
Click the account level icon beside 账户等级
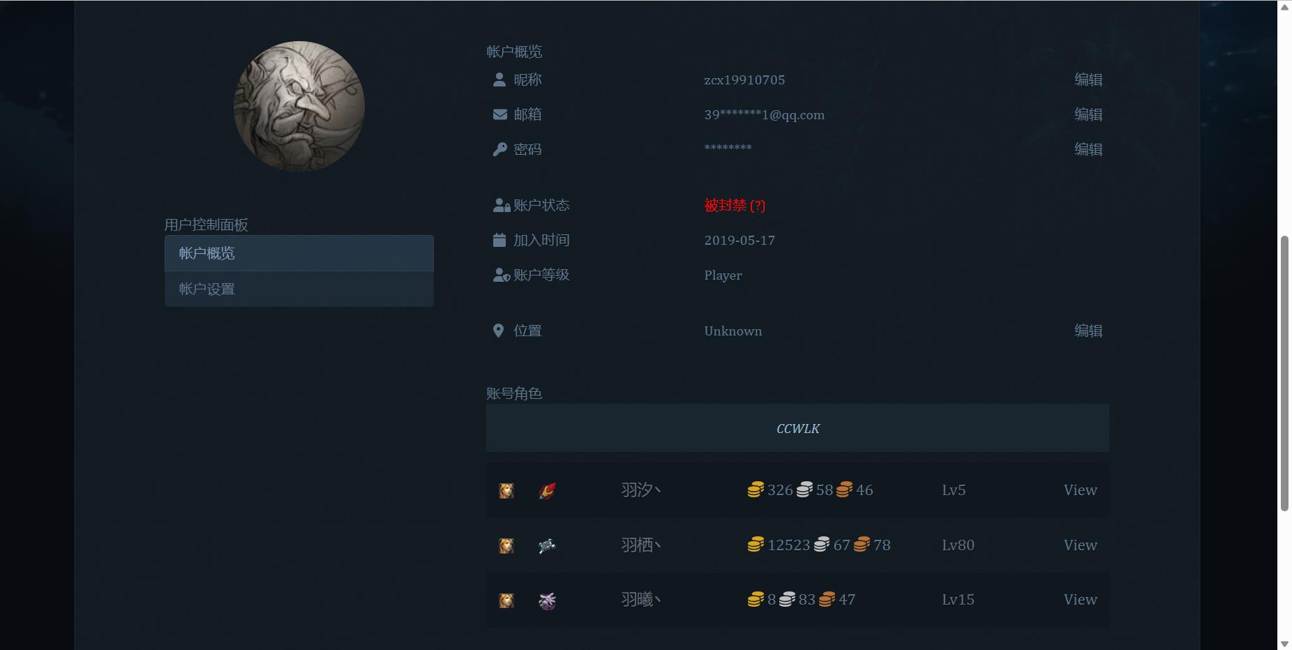pos(499,274)
